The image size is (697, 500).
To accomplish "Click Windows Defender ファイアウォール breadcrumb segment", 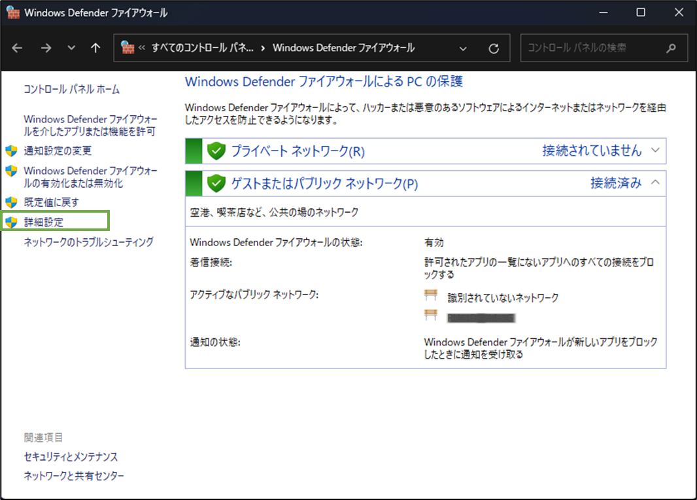I will pos(344,48).
